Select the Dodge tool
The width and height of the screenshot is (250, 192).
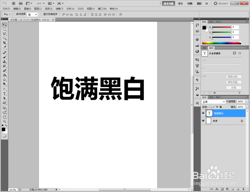(4, 84)
